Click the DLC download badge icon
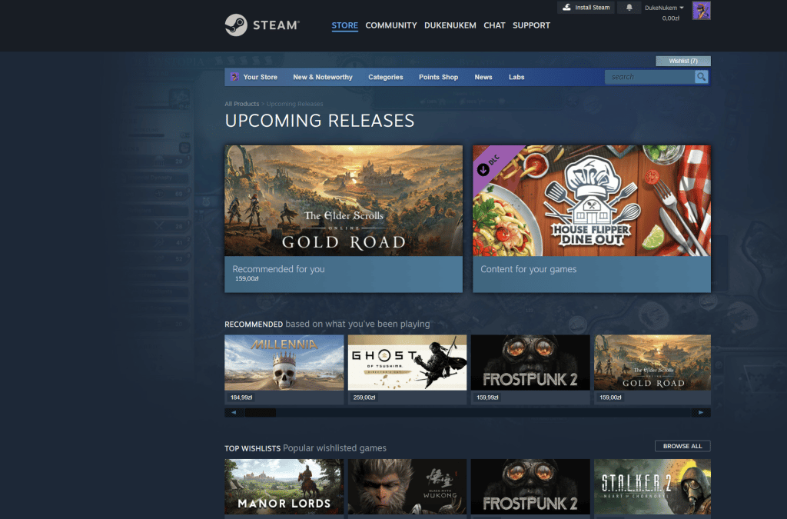Image resolution: width=787 pixels, height=519 pixels. tap(483, 170)
